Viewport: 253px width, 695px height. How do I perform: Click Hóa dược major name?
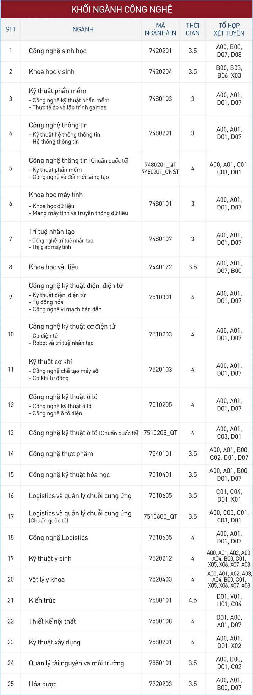tap(43, 684)
